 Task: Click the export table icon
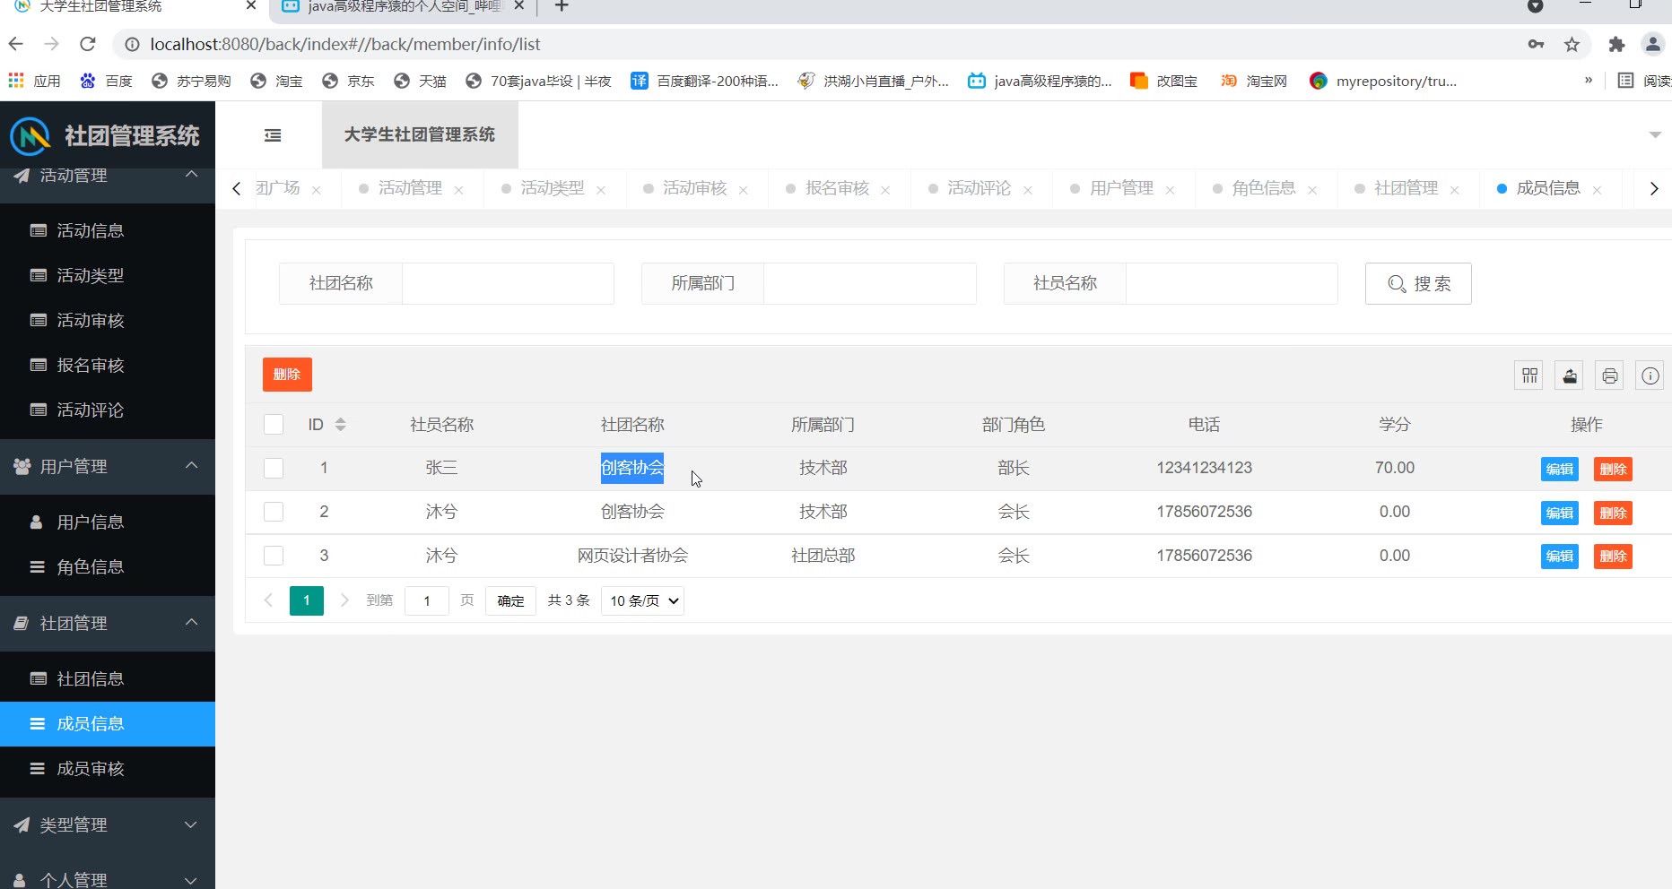click(1569, 375)
